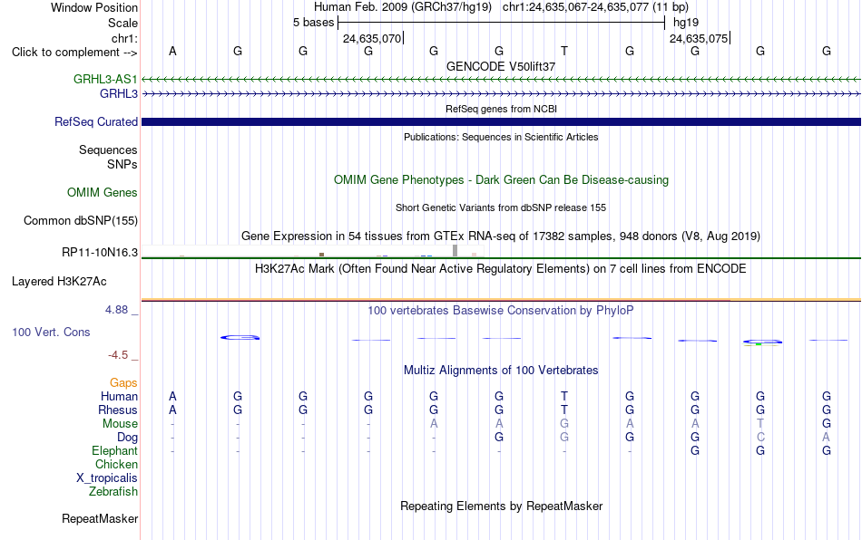Click the Human alignment row label
Screen dimensions: 862x540
point(119,396)
